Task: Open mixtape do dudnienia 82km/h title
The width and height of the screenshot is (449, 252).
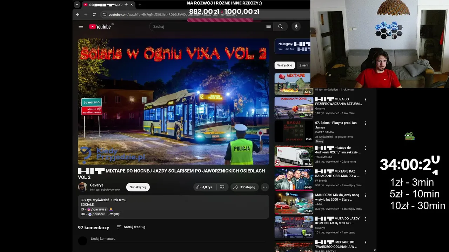Action: 338,150
